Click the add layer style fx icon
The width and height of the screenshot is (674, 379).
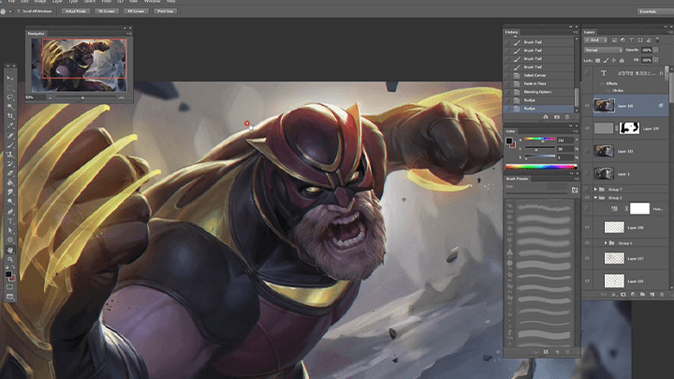[x=614, y=295]
